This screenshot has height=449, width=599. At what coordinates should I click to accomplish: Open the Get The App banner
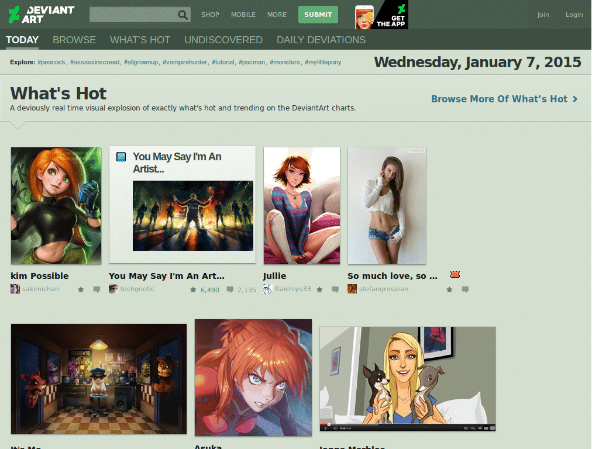coord(381,15)
